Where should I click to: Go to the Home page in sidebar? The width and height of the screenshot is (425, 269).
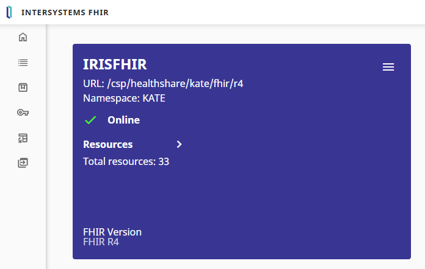(23, 37)
